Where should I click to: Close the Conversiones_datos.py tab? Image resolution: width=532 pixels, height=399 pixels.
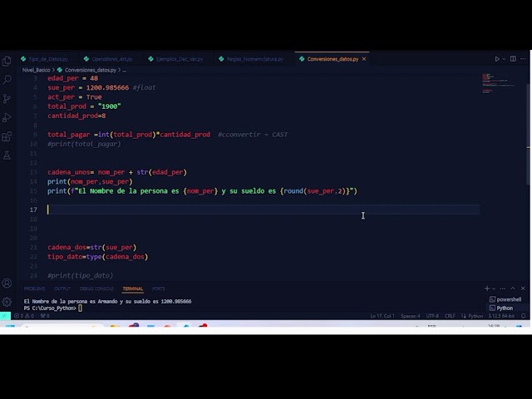[x=364, y=59]
